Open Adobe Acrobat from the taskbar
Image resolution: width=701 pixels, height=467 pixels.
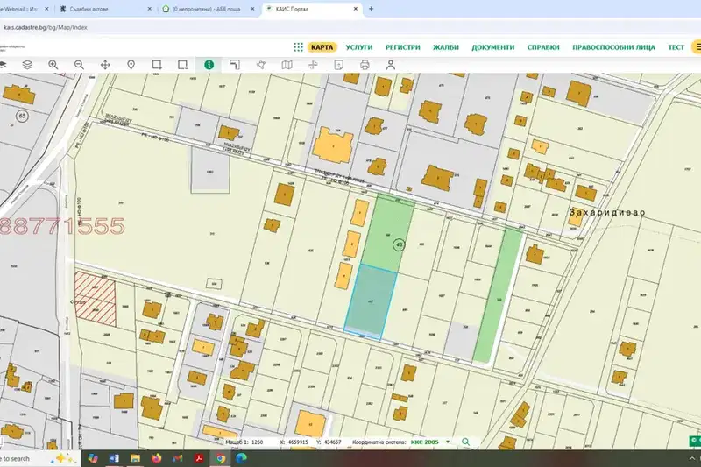(199, 458)
